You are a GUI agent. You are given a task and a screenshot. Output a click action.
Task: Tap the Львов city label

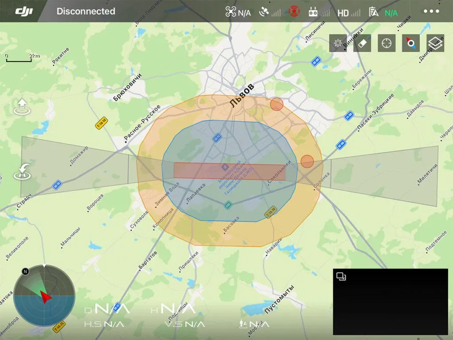click(242, 95)
